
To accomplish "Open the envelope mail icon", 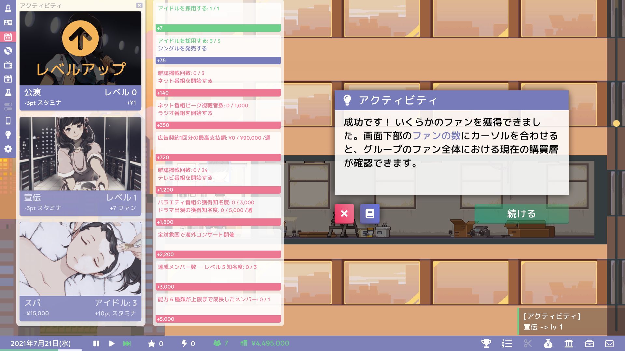I will click(609, 344).
